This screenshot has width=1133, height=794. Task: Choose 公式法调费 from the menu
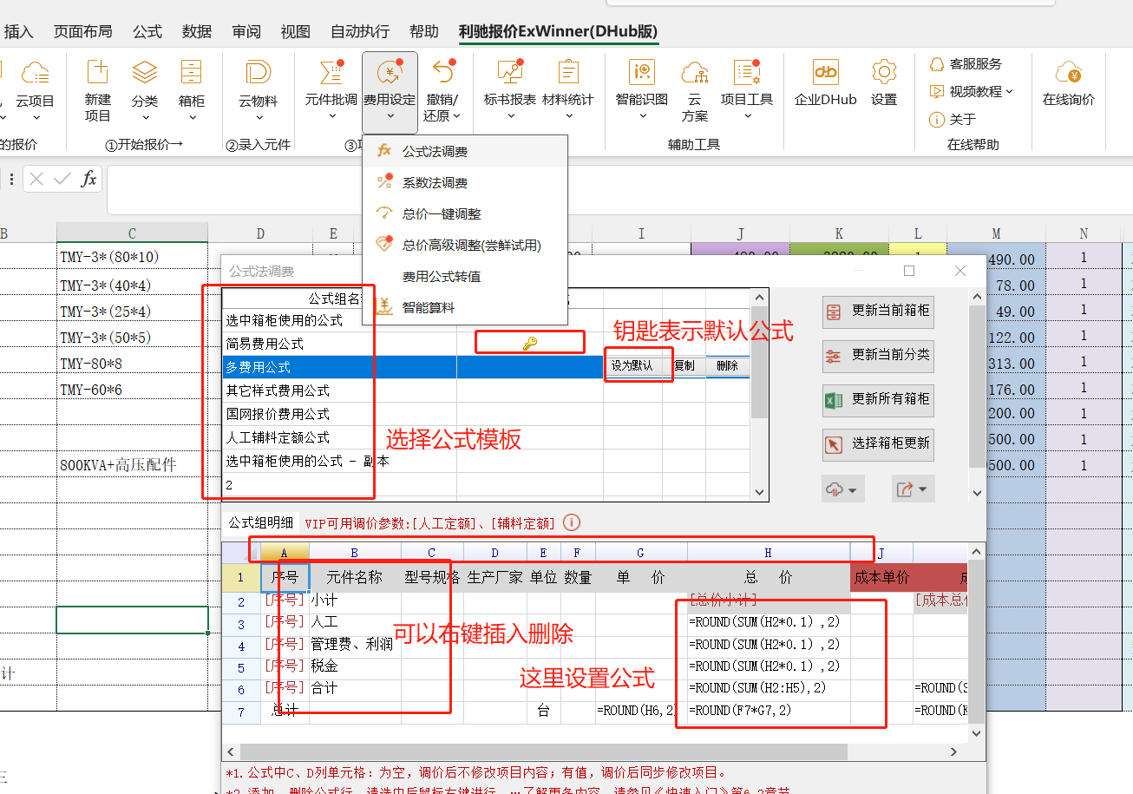(465, 152)
